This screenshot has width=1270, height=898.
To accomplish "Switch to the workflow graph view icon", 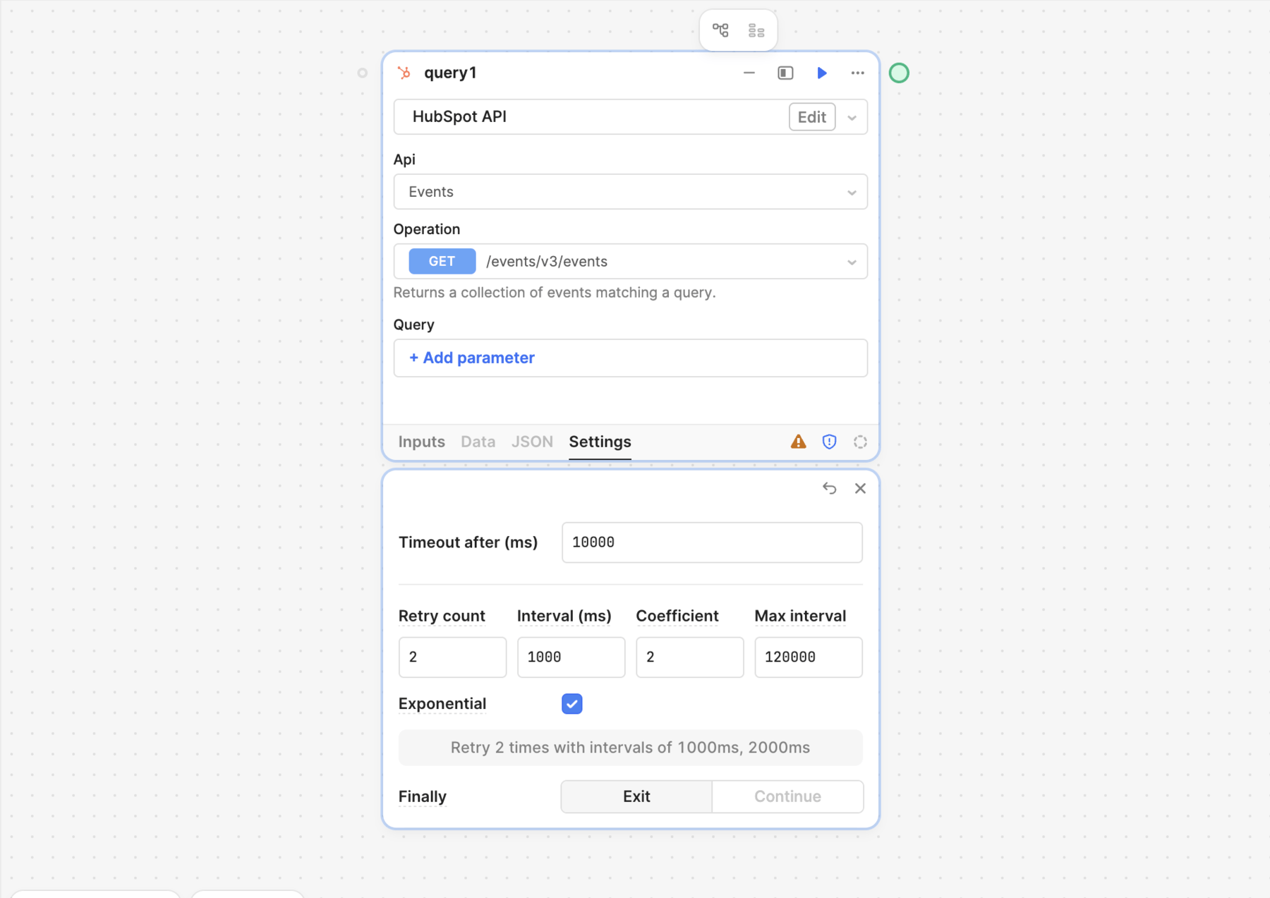I will [720, 30].
